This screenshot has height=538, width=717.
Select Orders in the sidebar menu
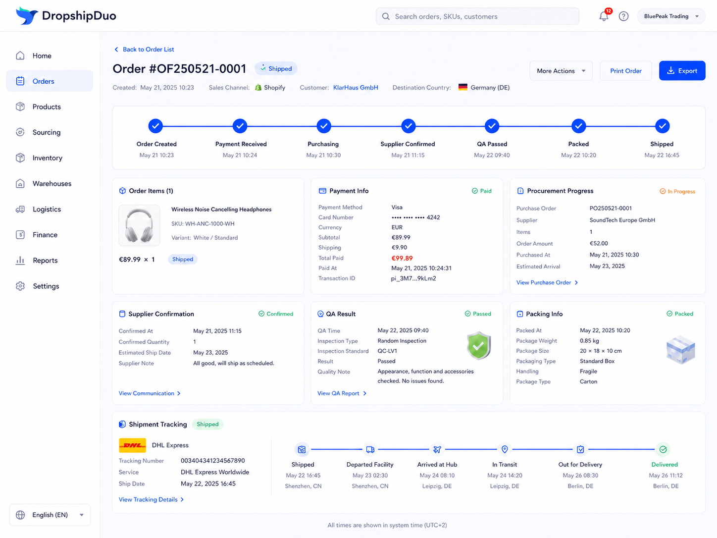[50, 81]
